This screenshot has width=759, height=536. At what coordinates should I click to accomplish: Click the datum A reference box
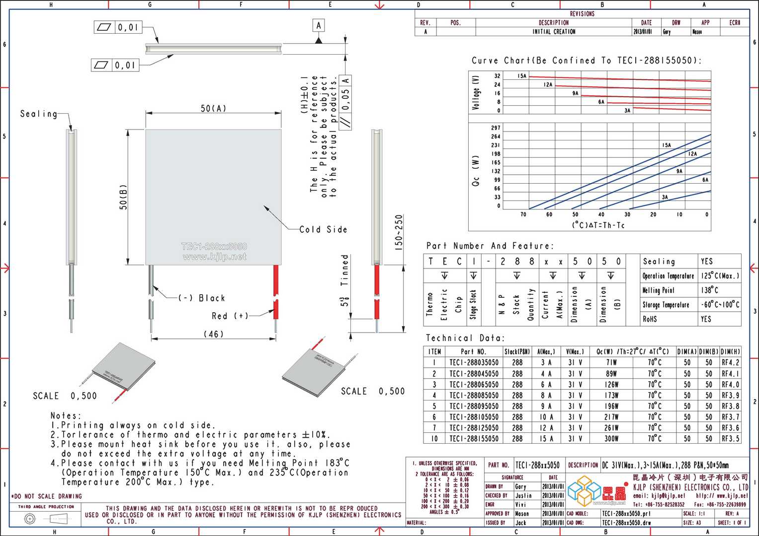pyautogui.click(x=319, y=25)
